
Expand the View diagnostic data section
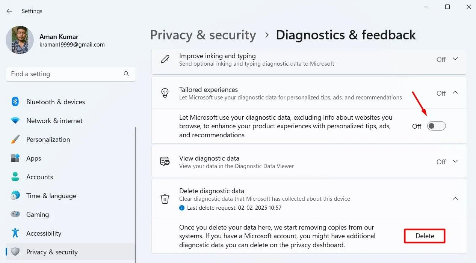455,162
